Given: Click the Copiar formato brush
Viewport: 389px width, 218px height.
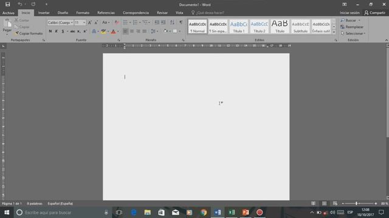Looking at the screenshot, I should pyautogui.click(x=29, y=33).
